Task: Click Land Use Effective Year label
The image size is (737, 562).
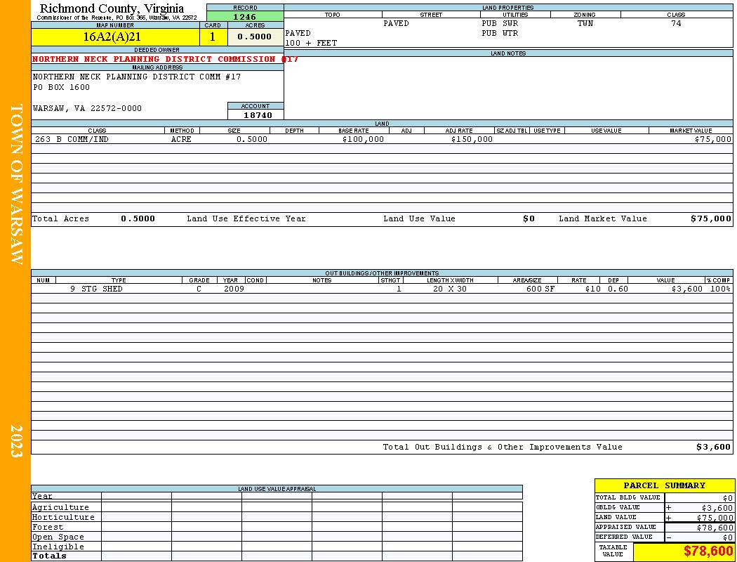Action: pyautogui.click(x=246, y=218)
